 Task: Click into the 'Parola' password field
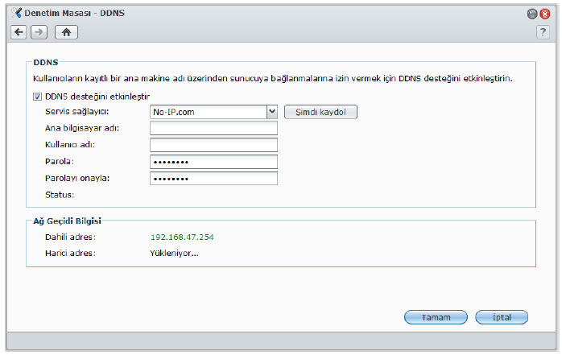tap(213, 162)
